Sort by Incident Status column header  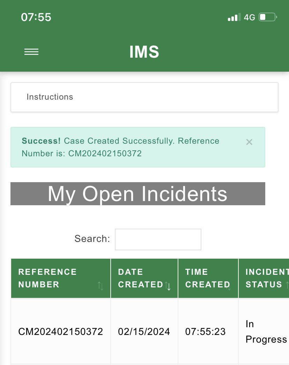click(x=264, y=278)
